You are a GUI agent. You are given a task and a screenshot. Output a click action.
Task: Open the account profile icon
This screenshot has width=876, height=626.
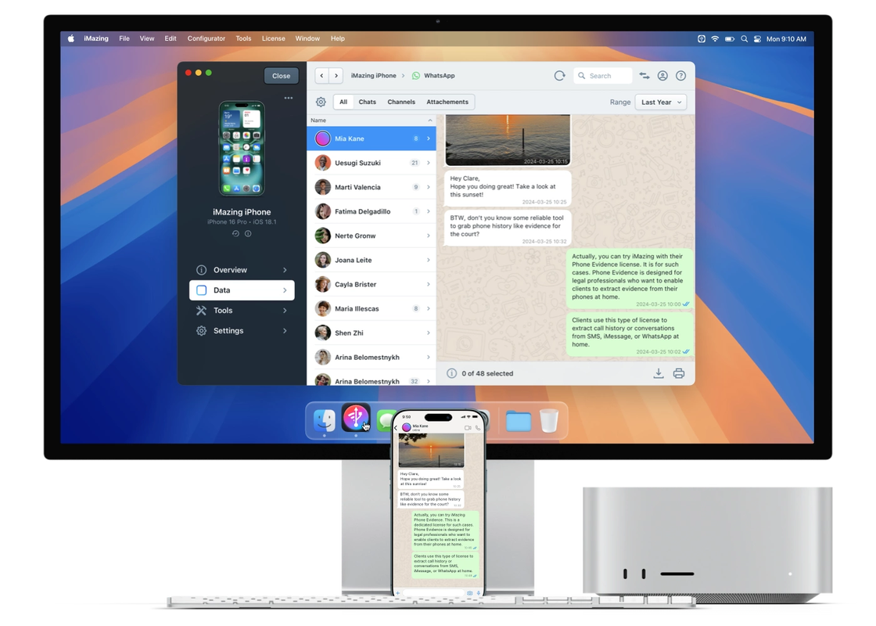click(662, 75)
